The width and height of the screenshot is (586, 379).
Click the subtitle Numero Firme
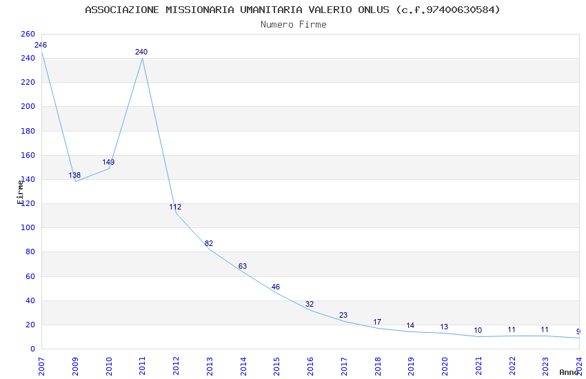tap(294, 25)
